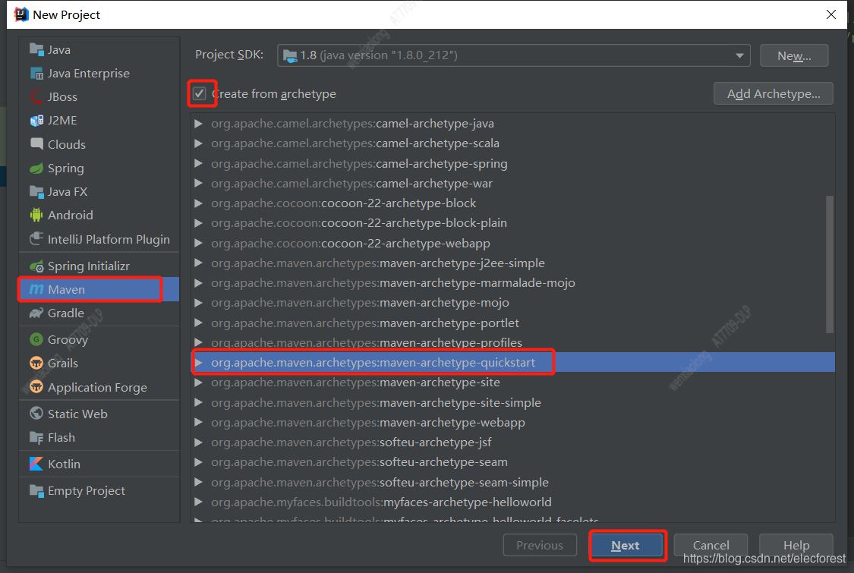Select the Groovy icon
Viewport: 854px width, 573px height.
[x=36, y=339]
